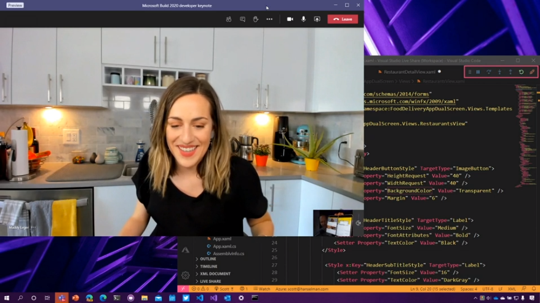This screenshot has height=303, width=540.
Task: Click the Preview badge in Teams title bar
Action: (15, 5)
